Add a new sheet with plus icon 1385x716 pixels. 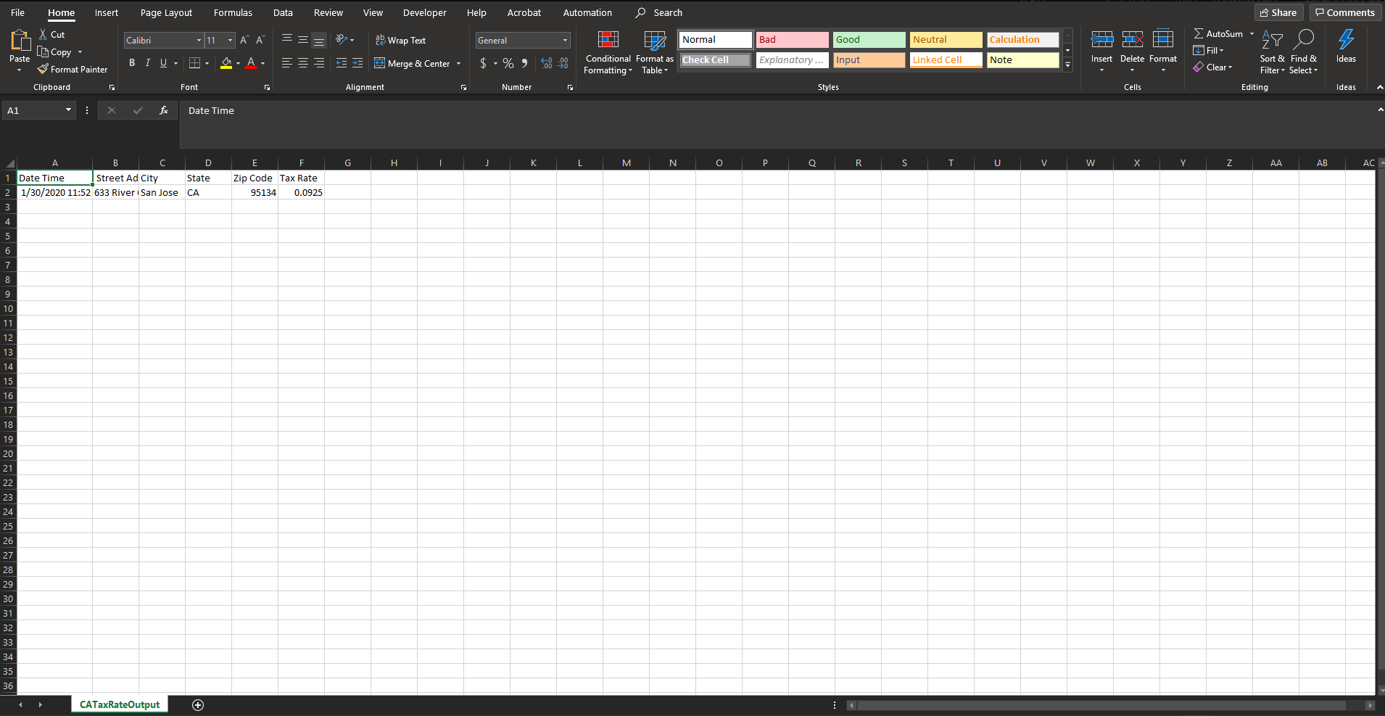coord(198,705)
